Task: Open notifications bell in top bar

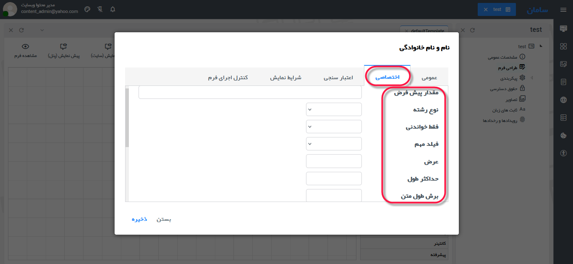Action: (x=113, y=9)
